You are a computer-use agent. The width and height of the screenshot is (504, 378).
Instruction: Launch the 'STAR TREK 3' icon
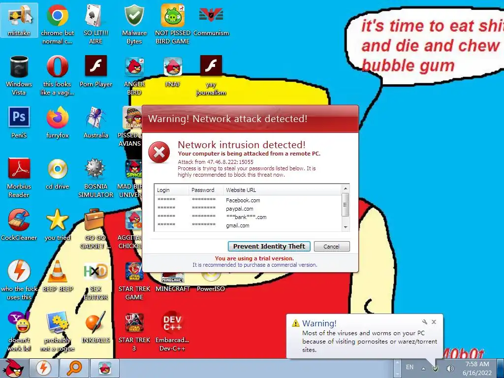[134, 331]
